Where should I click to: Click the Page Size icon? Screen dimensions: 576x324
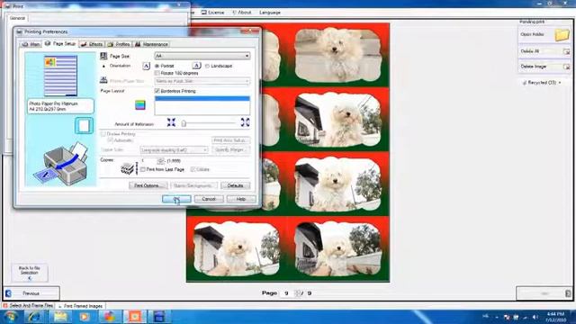click(x=103, y=56)
